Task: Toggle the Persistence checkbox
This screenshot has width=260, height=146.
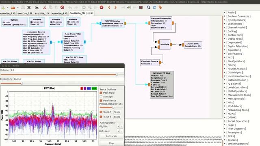Action: pos(101,101)
